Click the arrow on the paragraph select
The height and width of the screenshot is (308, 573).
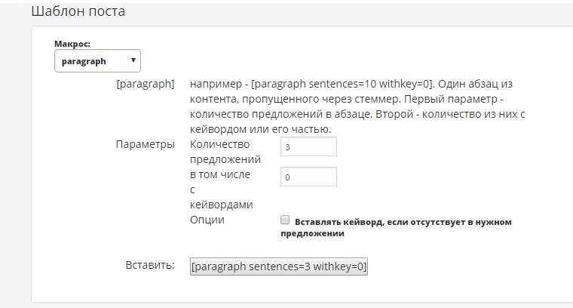point(133,61)
